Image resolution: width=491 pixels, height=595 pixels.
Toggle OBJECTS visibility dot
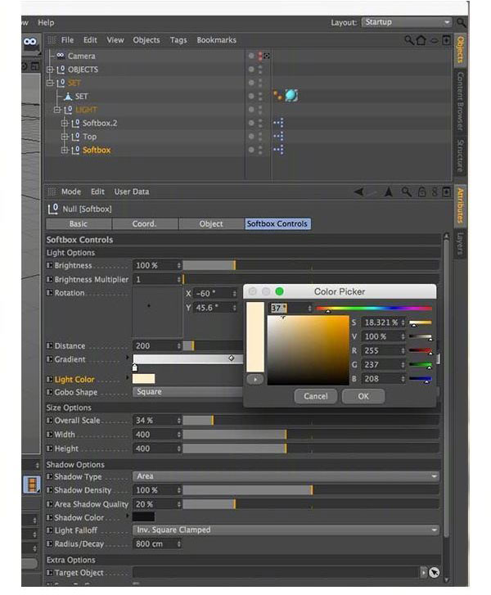point(251,69)
